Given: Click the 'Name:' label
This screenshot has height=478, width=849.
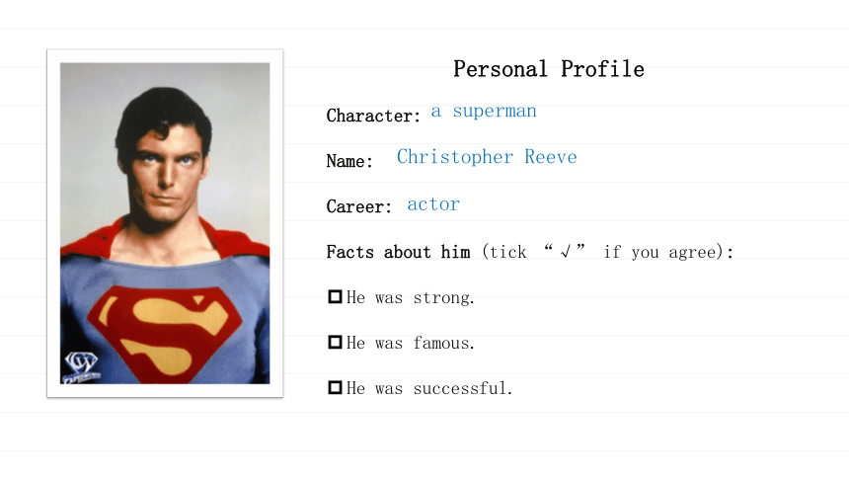Looking at the screenshot, I should click(349, 161).
